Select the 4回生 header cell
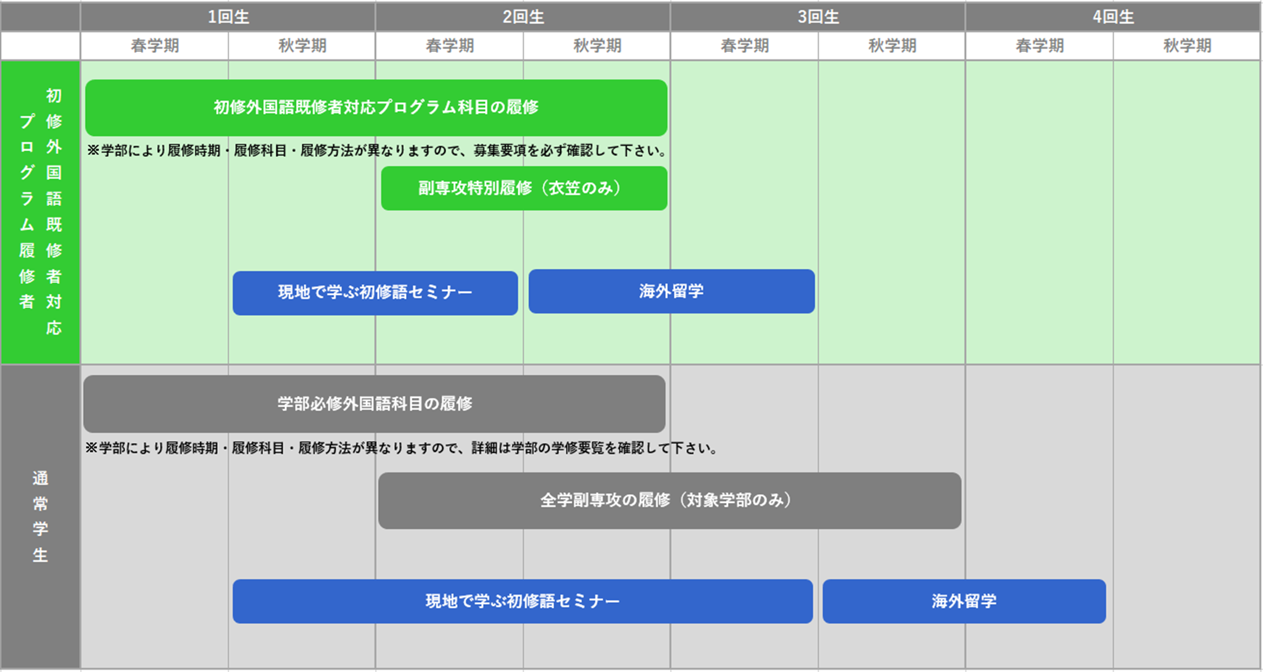The image size is (1263, 672). (1112, 17)
